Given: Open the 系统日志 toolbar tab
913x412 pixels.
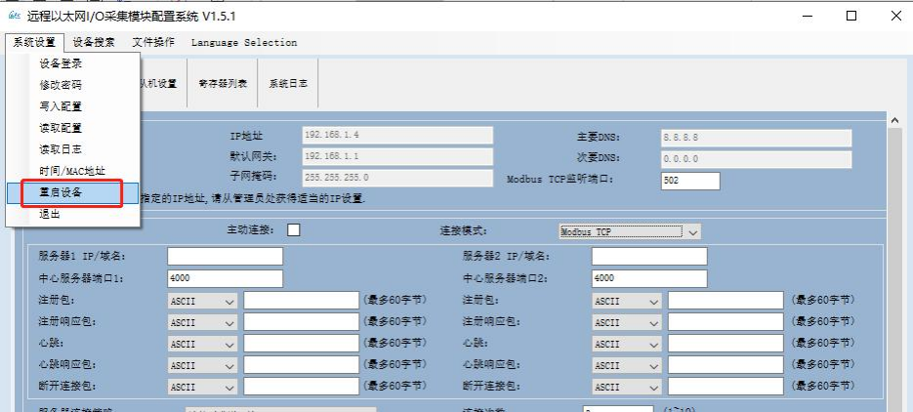Looking at the screenshot, I should (x=288, y=83).
